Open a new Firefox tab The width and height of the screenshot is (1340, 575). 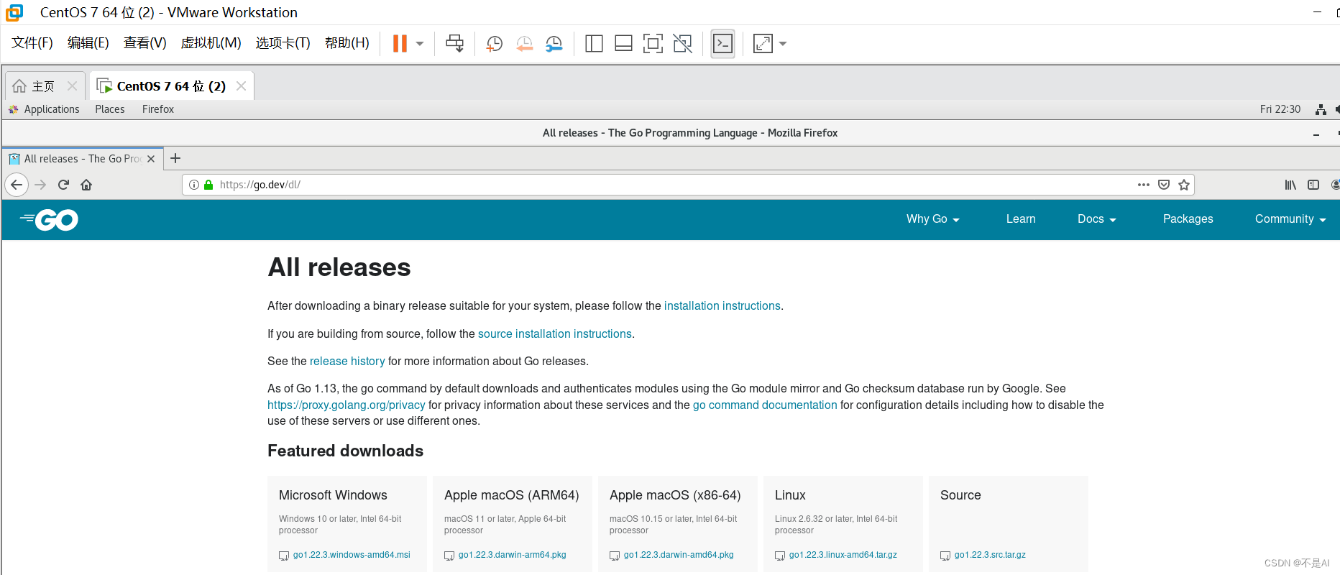click(175, 158)
